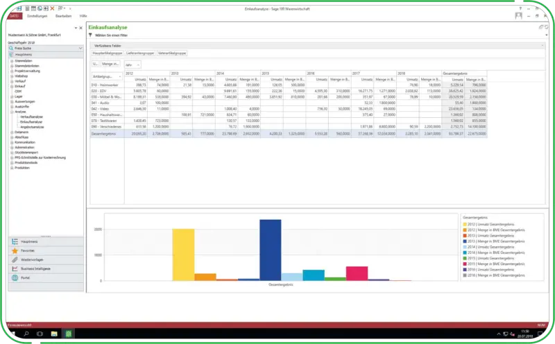Expand the Stammdaten tree node

(x=12, y=61)
